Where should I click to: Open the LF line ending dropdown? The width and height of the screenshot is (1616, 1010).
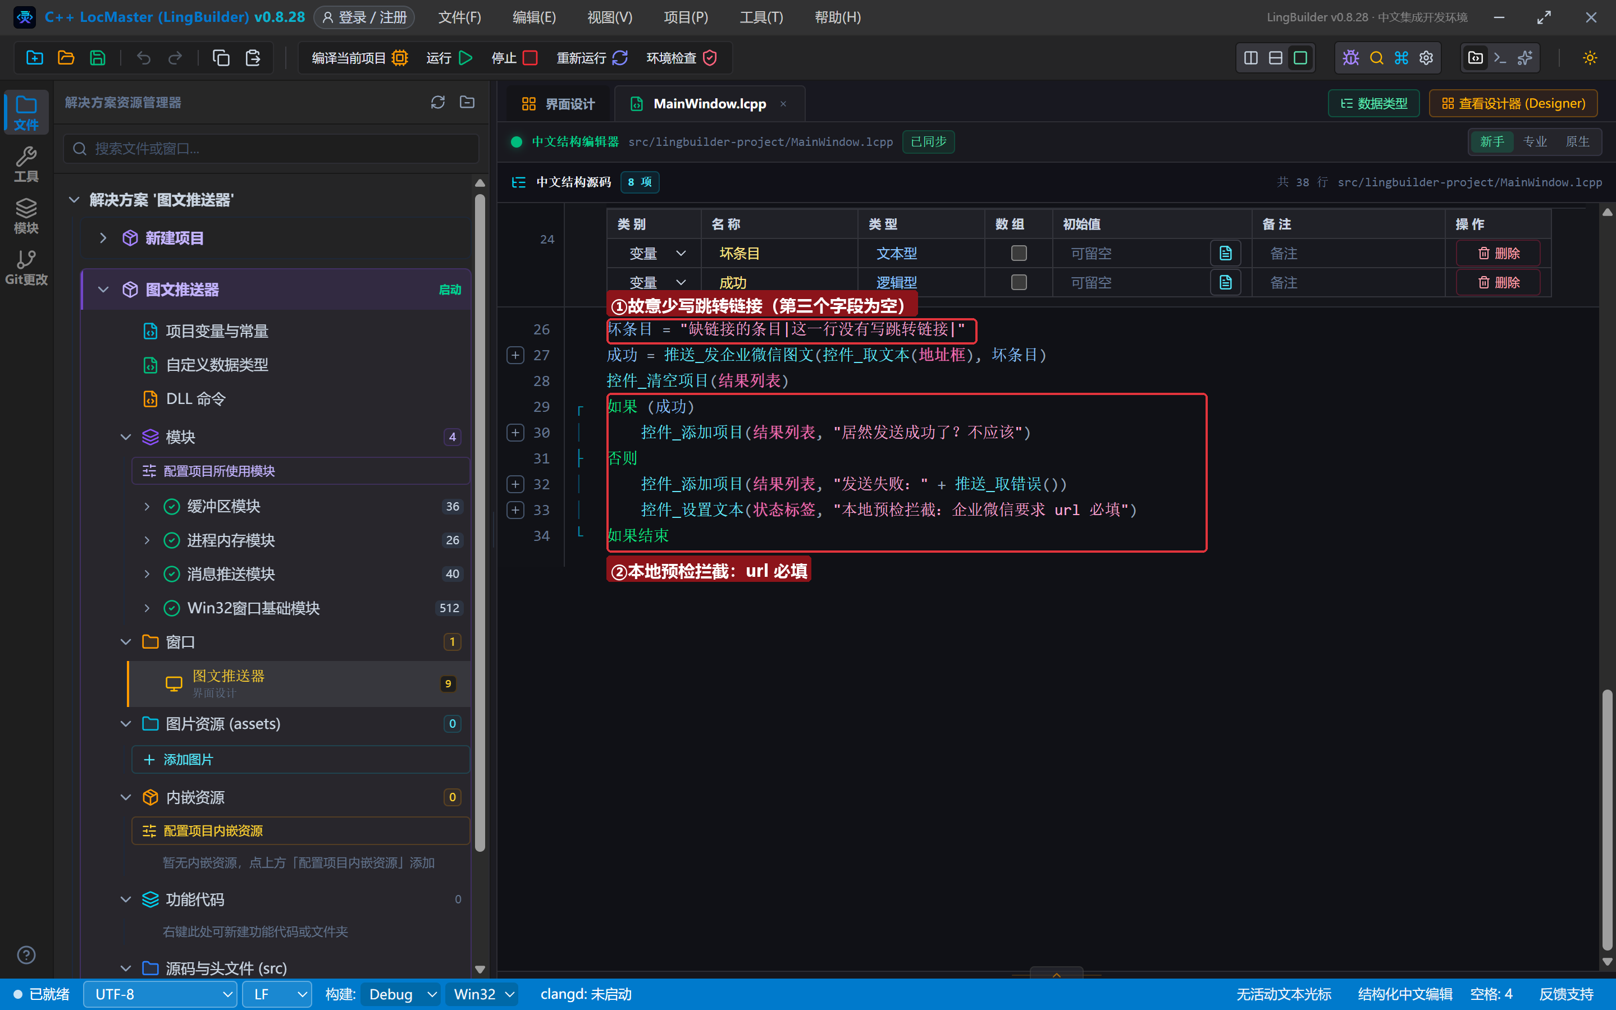click(277, 994)
